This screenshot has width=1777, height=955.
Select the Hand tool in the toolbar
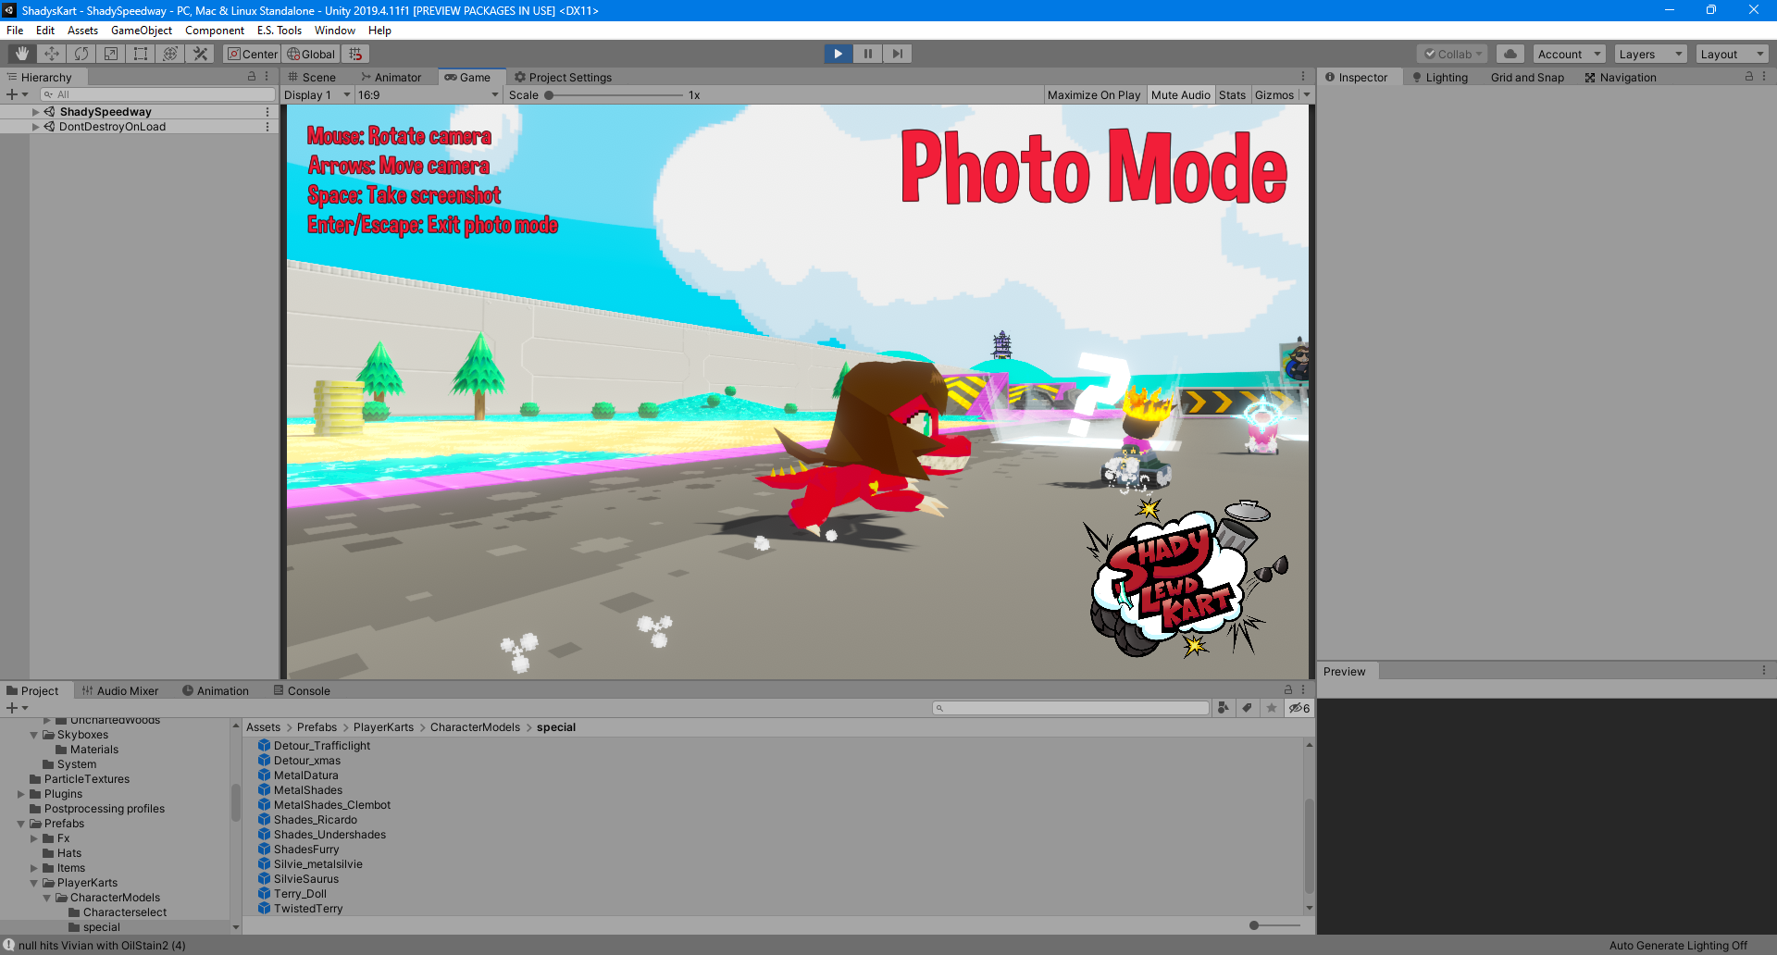[x=22, y=54]
